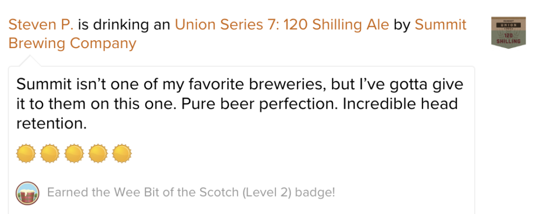Screen dimensions: 541x214
Task: Click the orange 'Brewing Company' link text
Action: pyautogui.click(x=72, y=44)
